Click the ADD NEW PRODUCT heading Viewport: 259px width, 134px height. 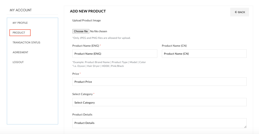point(88,11)
